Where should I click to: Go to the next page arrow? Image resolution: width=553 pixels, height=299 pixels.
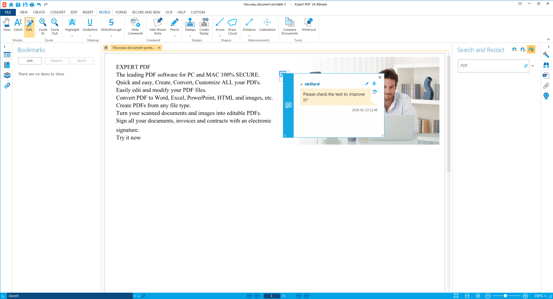pyautogui.click(x=299, y=296)
